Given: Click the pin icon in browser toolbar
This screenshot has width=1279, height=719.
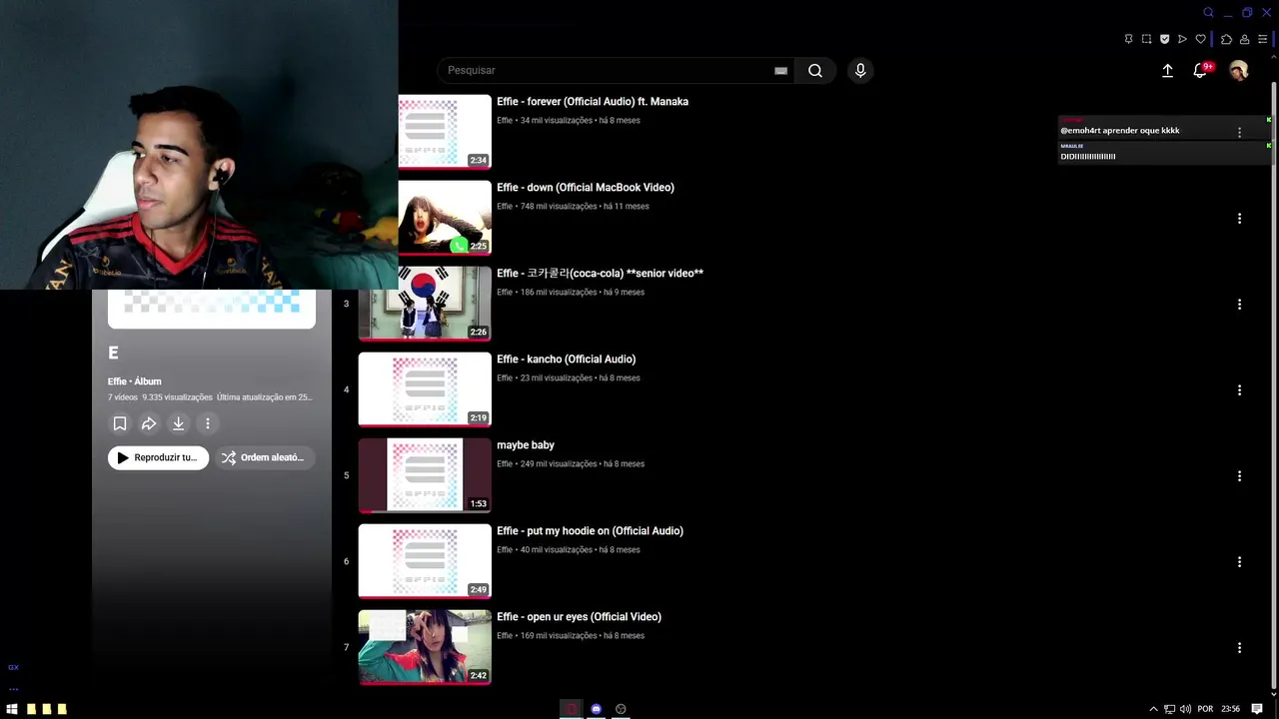Looking at the screenshot, I should pyautogui.click(x=1128, y=39).
